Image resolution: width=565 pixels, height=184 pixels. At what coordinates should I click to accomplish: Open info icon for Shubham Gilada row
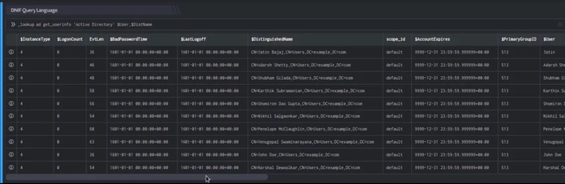point(11,77)
